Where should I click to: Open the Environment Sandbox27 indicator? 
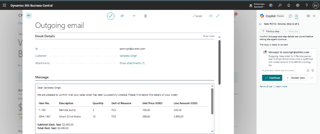click(257, 6)
